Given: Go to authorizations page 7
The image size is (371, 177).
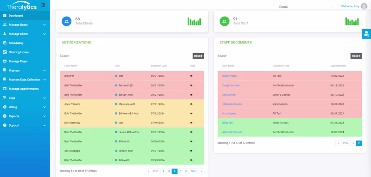Looking at the screenshot, I should pyautogui.click(x=180, y=171).
